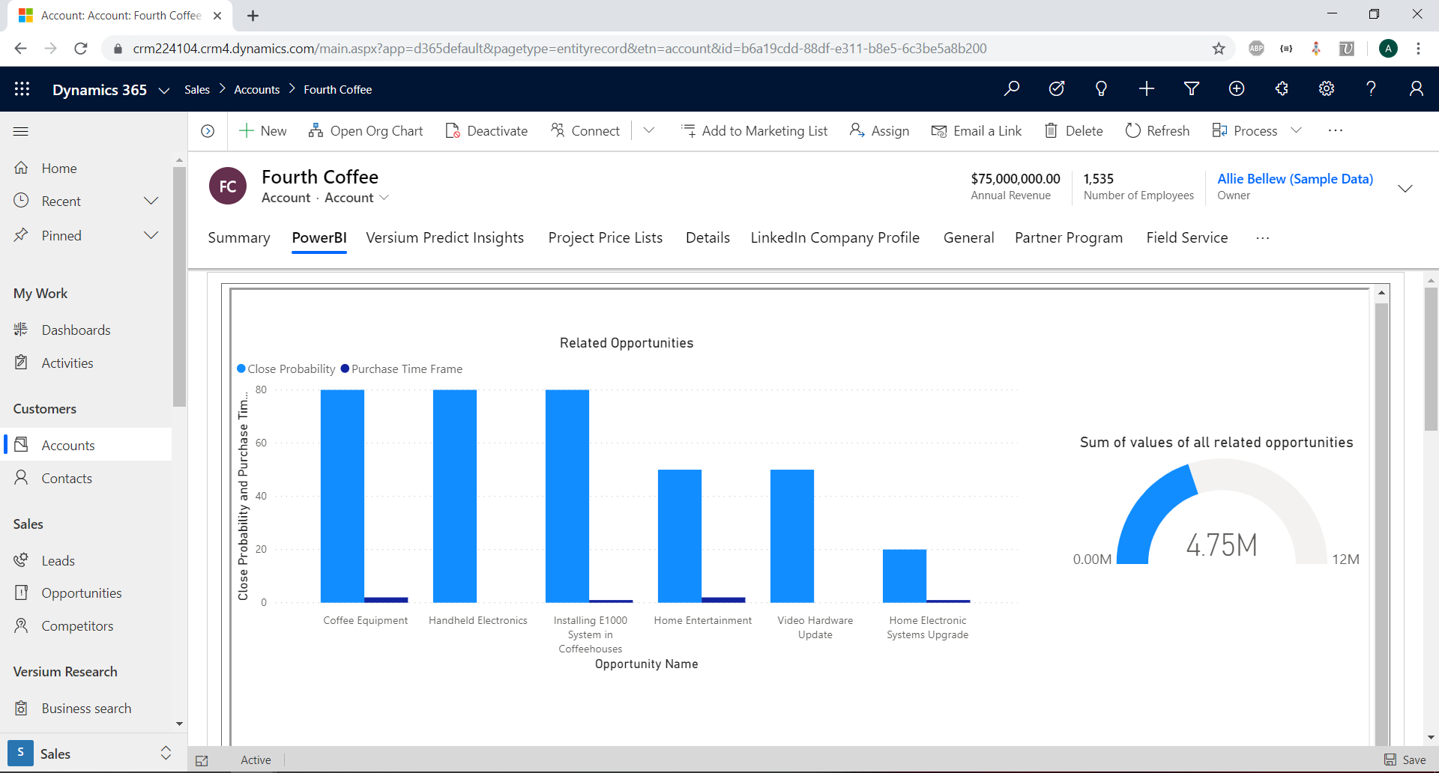Expand the Recent section chevron
This screenshot has height=773, width=1439.
point(151,201)
